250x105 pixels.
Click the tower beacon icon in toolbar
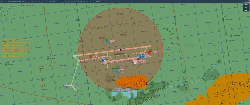57,1
